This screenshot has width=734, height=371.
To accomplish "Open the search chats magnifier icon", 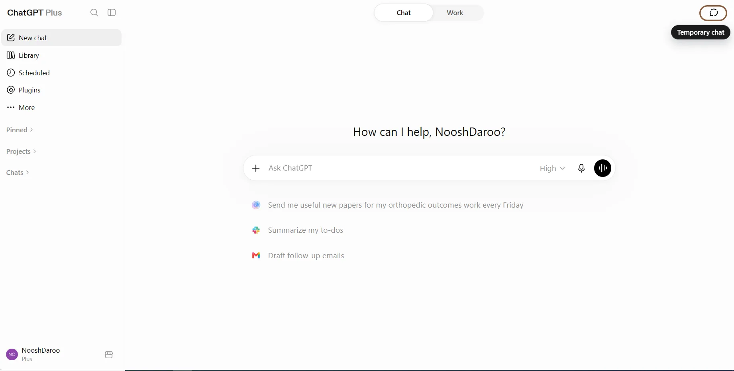I will pyautogui.click(x=94, y=13).
